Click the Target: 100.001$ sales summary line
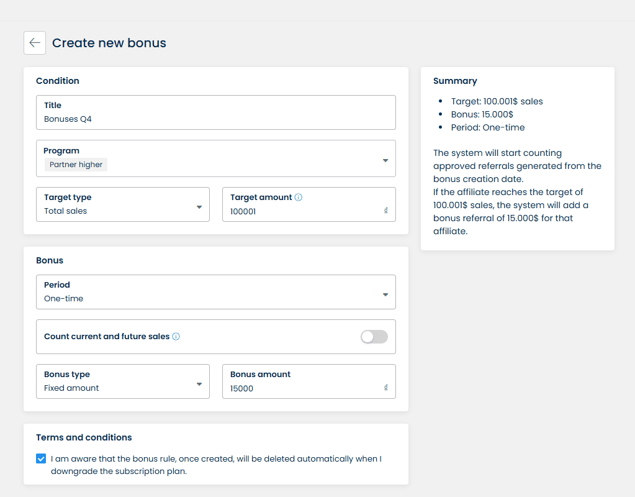This screenshot has width=635, height=497. (x=497, y=101)
